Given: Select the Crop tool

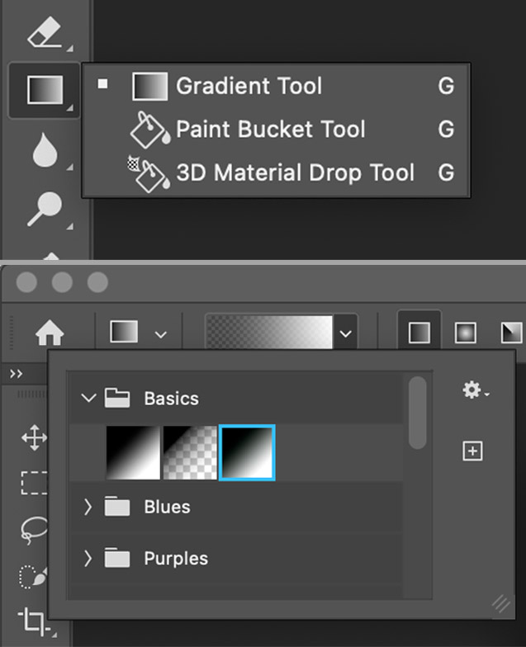Looking at the screenshot, I should point(36,621).
